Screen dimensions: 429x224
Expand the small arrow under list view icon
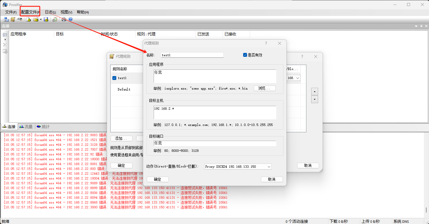5,39
